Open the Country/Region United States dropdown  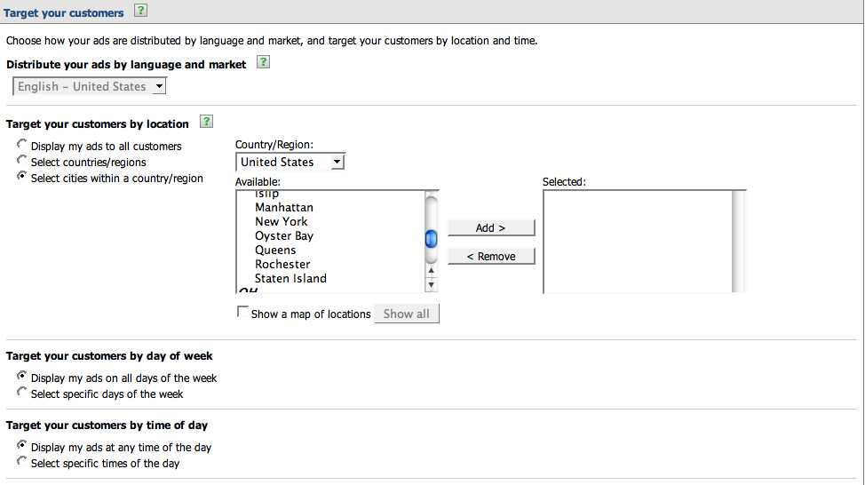point(290,162)
